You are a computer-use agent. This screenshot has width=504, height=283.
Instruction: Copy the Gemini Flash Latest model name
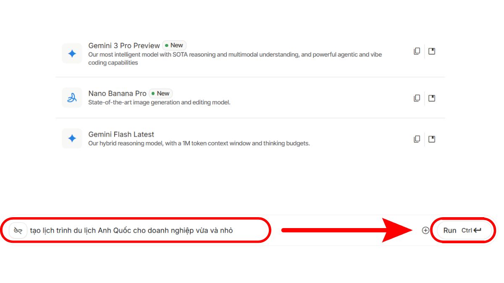point(417,139)
